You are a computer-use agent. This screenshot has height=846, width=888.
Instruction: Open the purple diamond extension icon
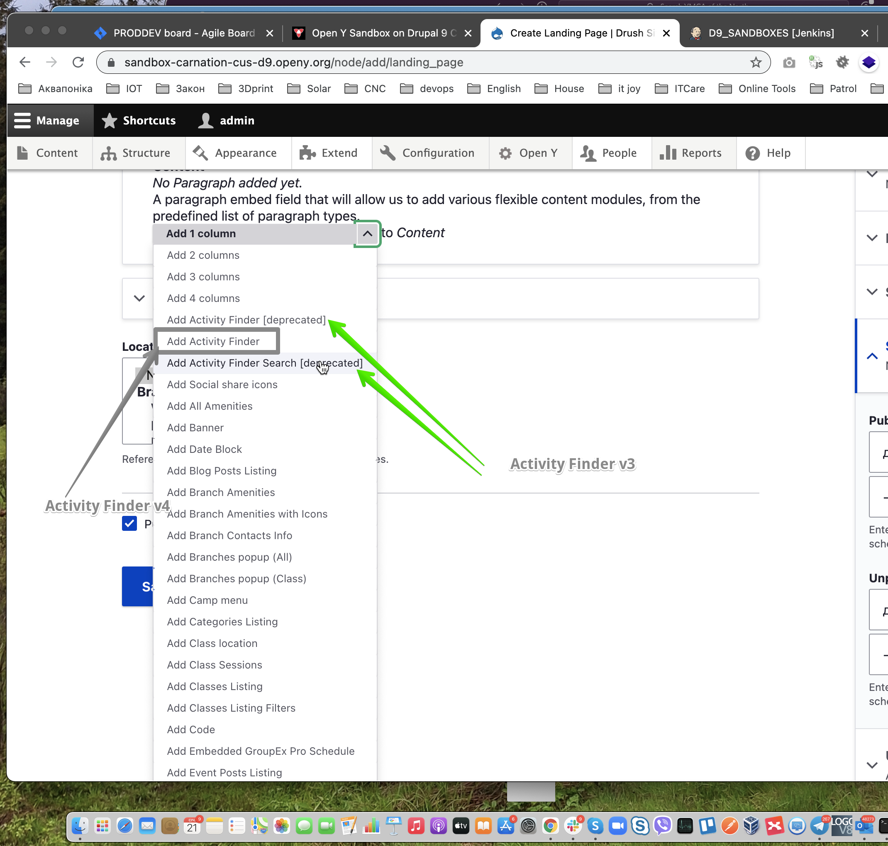click(868, 62)
